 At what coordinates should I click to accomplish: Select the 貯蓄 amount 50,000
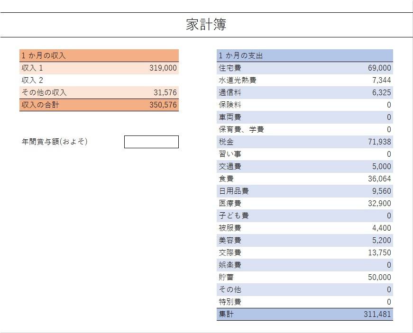coord(379,277)
